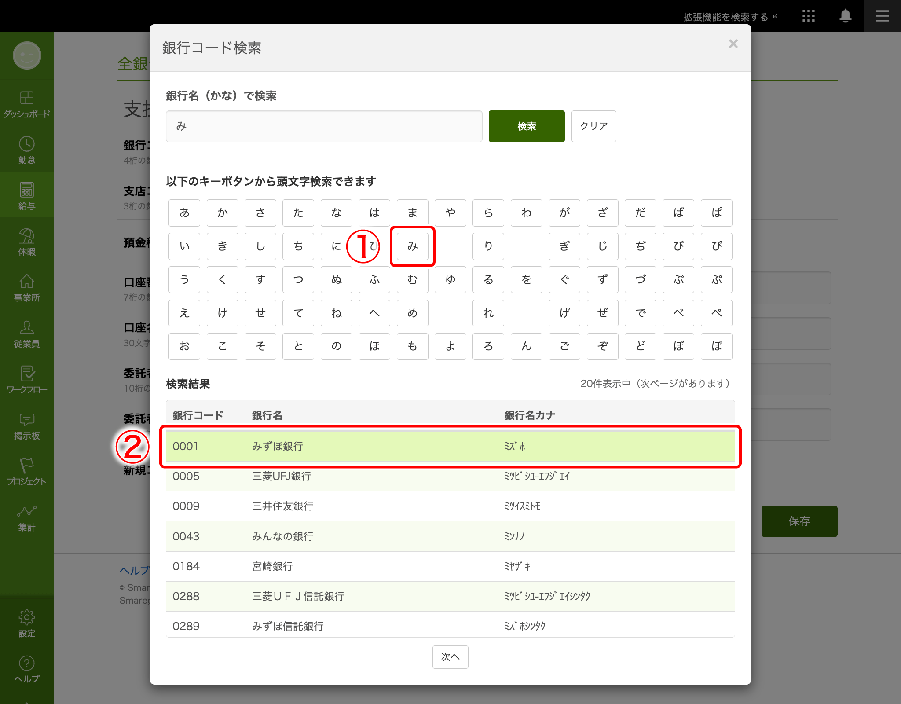Select the よ kana key
This screenshot has width=901, height=704.
(450, 346)
